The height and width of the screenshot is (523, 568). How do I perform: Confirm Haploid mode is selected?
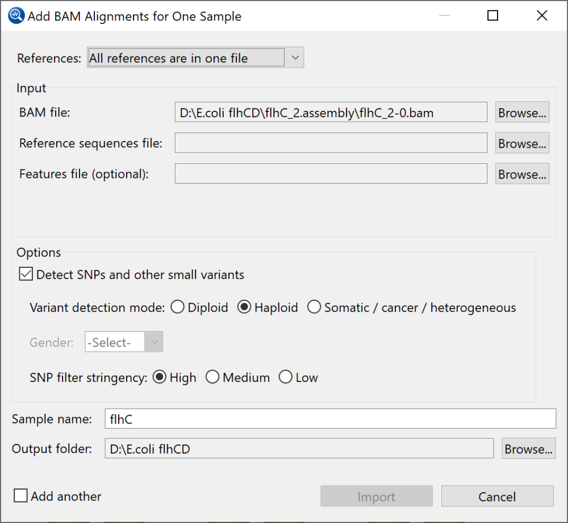(245, 307)
